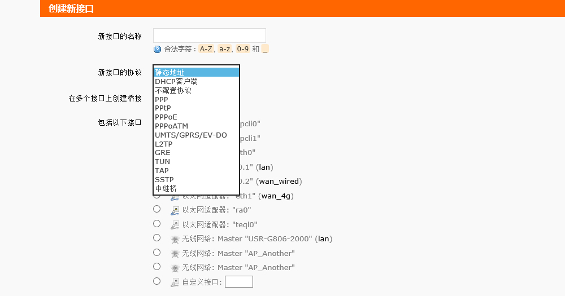Select the GRE protocol entry
Image resolution: width=565 pixels, height=296 pixels.
coord(163,153)
